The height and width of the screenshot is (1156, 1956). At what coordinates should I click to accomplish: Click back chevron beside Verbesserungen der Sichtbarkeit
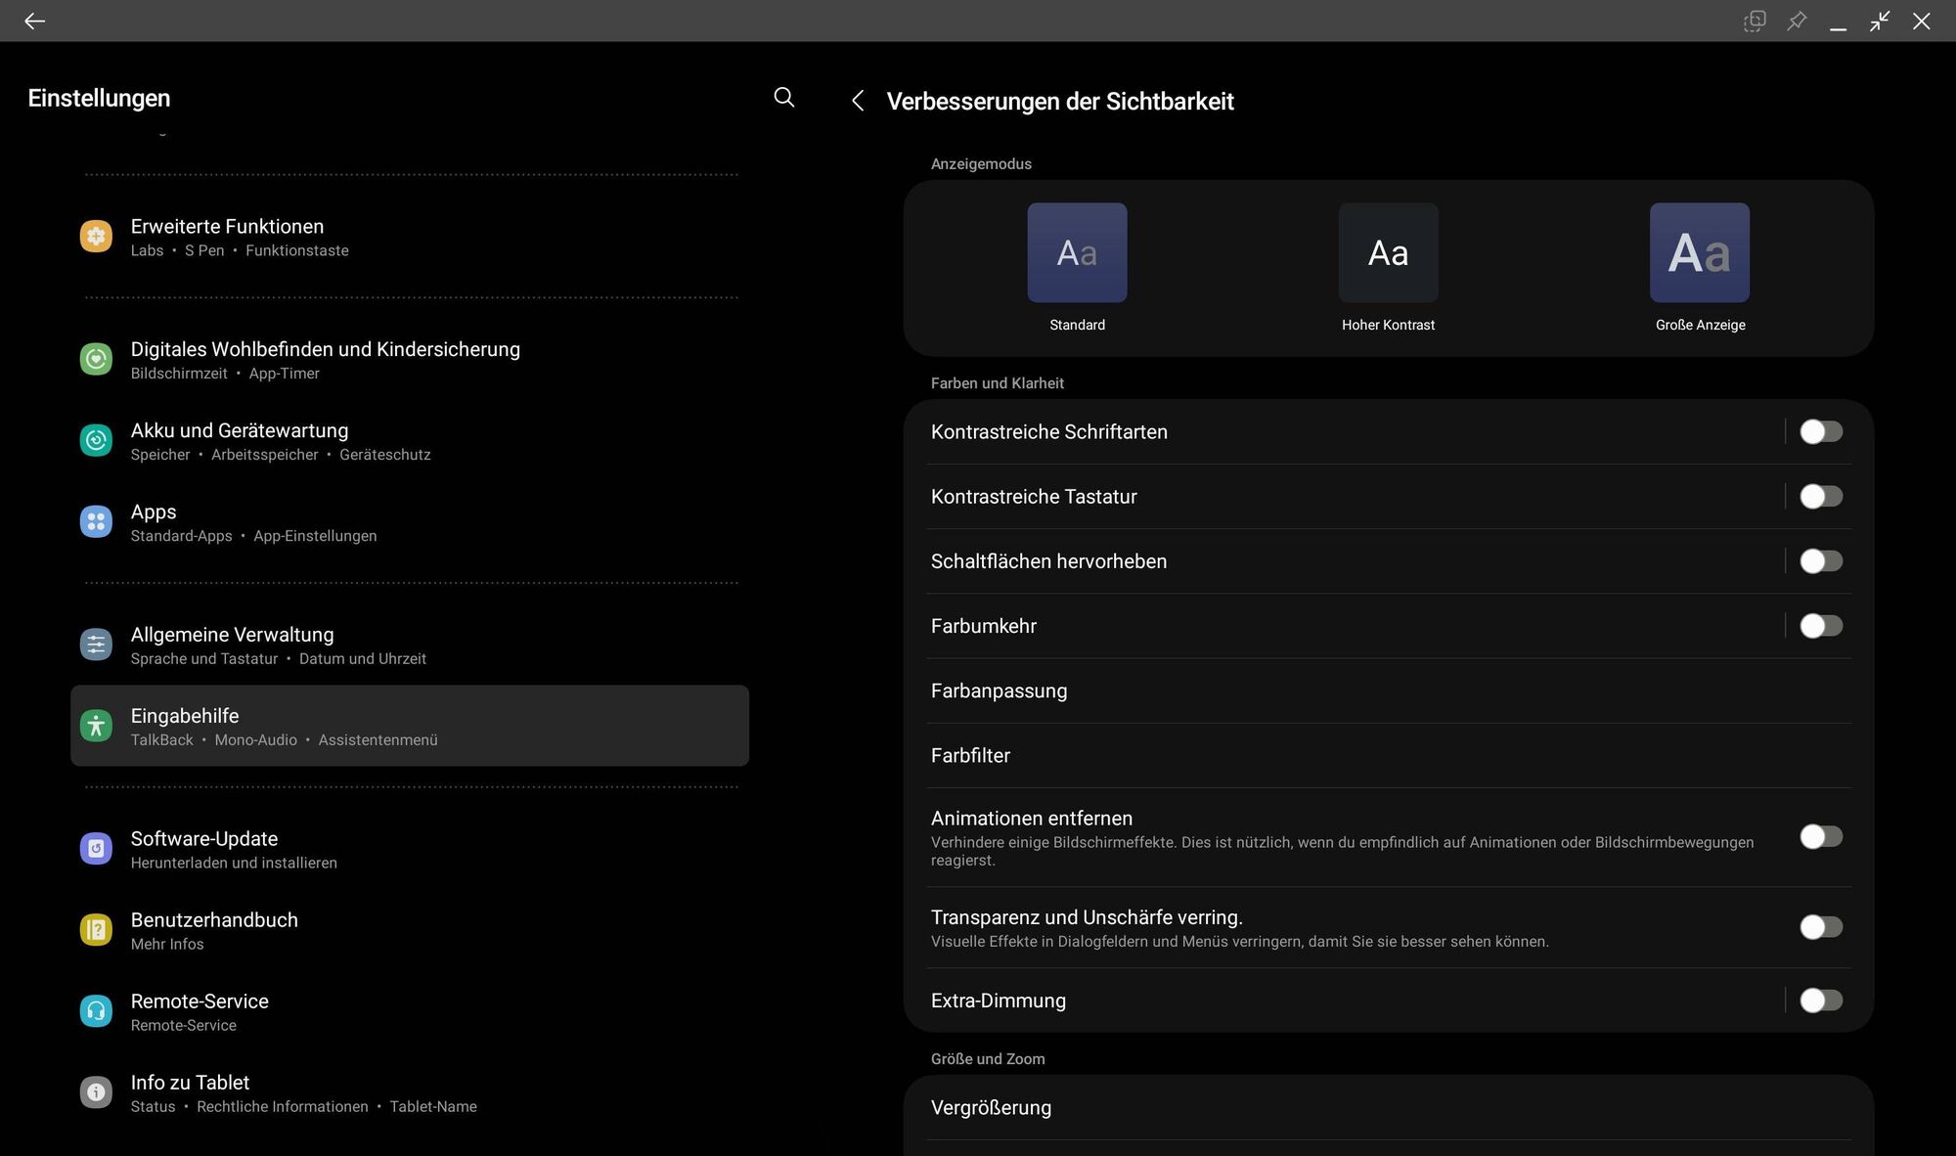857,101
